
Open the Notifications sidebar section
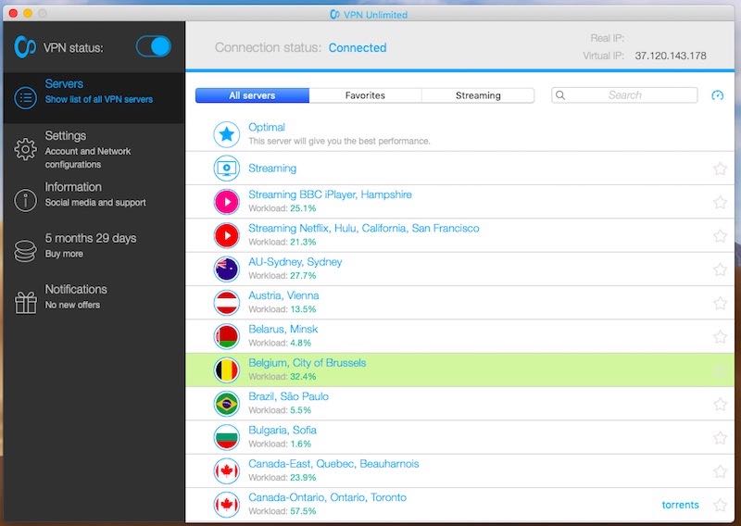[94, 303]
